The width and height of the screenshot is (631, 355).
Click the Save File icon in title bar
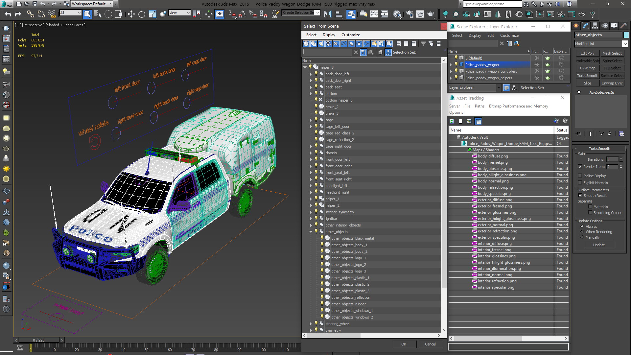(35, 4)
